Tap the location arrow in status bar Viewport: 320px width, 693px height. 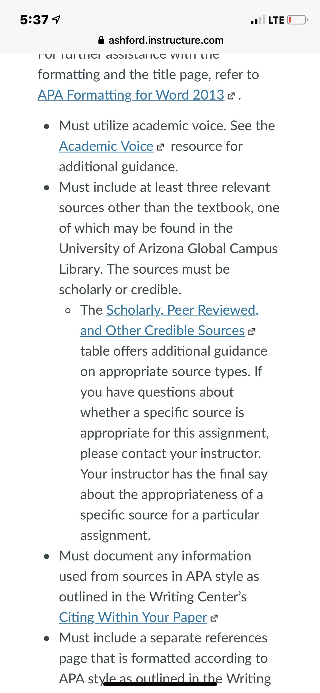coord(57,20)
